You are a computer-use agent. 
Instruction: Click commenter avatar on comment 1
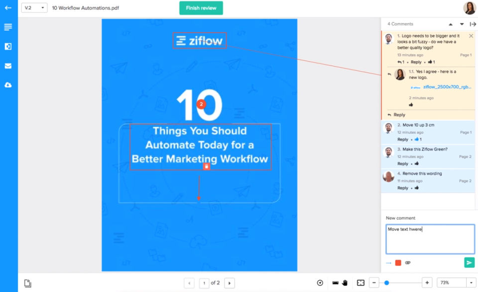pyautogui.click(x=389, y=39)
